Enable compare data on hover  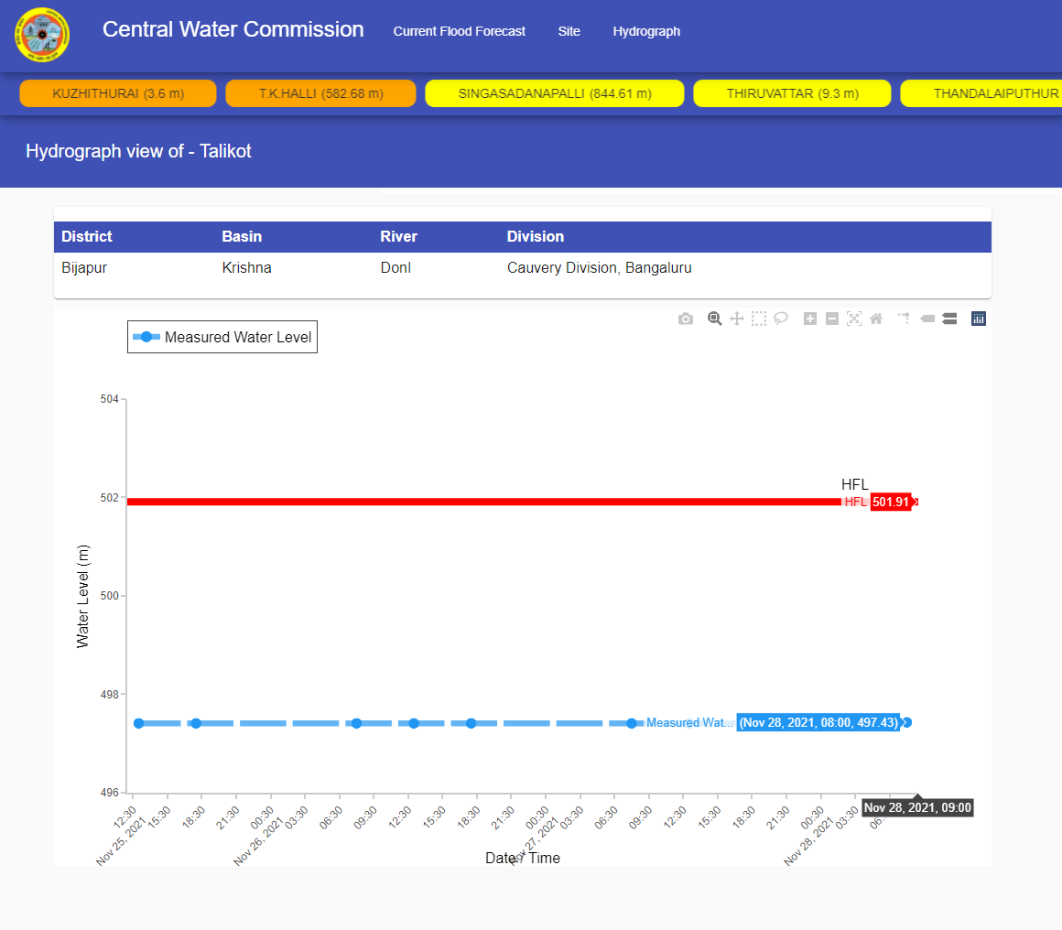949,319
